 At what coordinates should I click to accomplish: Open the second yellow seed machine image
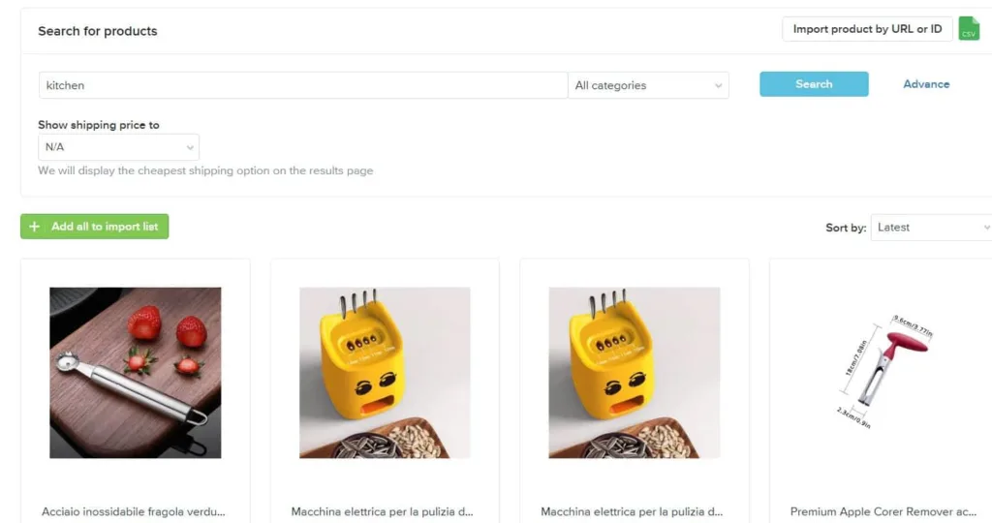[634, 373]
